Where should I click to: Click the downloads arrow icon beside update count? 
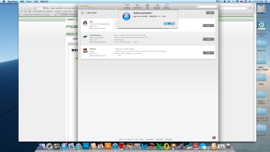[x=82, y=13]
